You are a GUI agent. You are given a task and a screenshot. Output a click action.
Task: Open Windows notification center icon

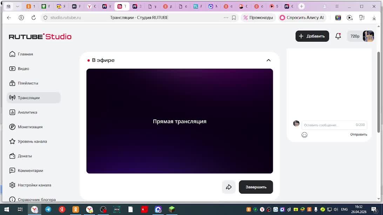pos(374,209)
